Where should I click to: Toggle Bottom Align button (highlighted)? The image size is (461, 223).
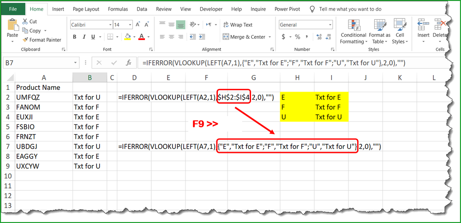180,24
